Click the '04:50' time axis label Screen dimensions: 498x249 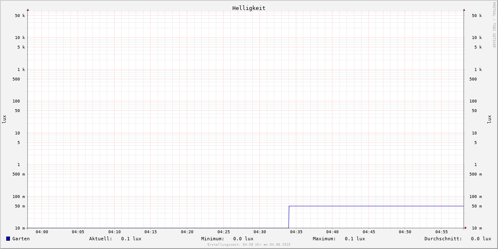point(405,232)
